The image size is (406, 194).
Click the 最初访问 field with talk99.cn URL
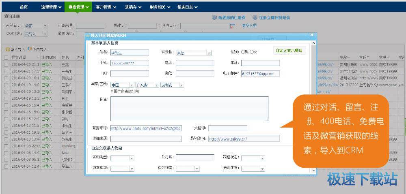pyautogui.click(x=244, y=139)
